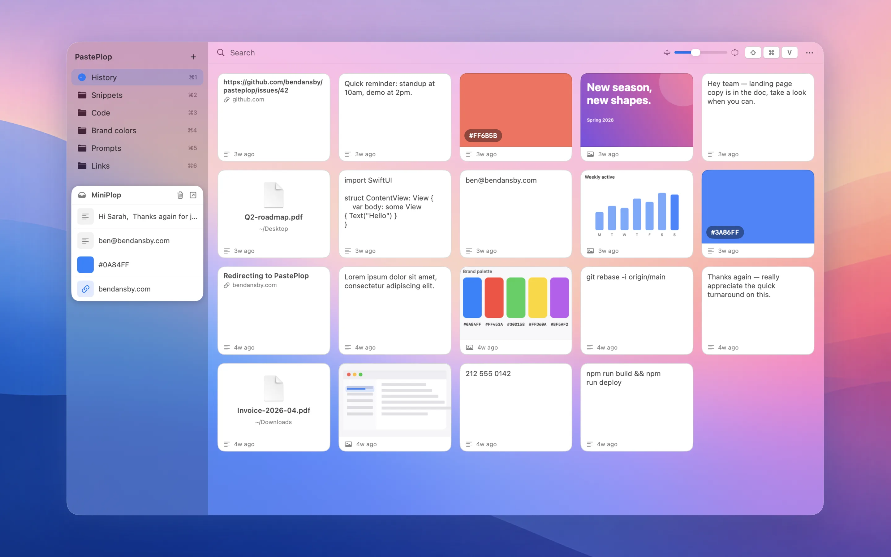891x557 pixels.
Task: Click the link icon beside bendansby.com in MiniPlop
Action: tap(85, 289)
